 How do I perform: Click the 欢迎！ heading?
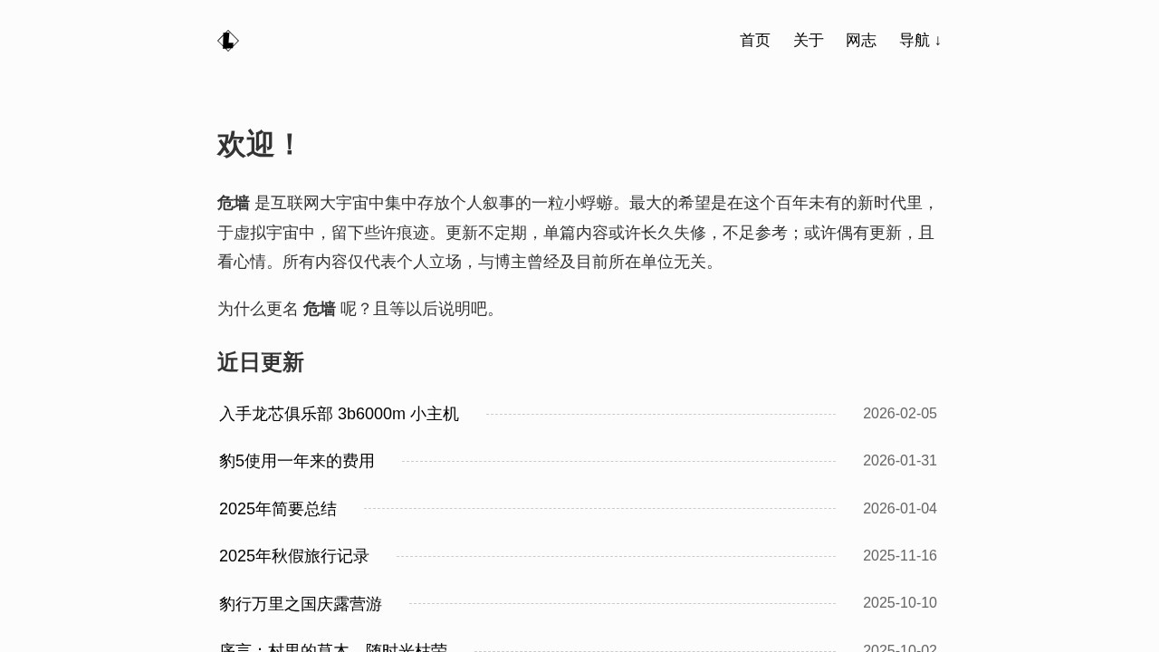[257, 145]
